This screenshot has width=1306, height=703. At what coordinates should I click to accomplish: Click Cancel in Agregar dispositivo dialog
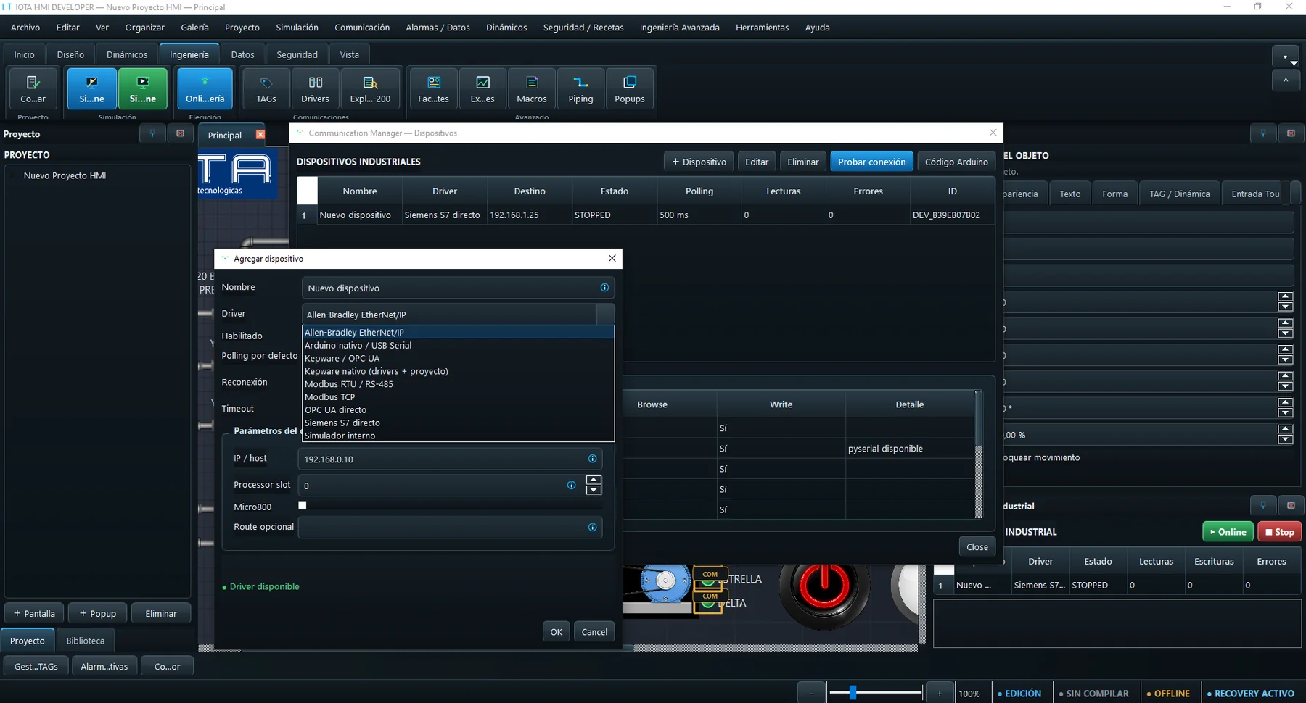pyautogui.click(x=594, y=632)
